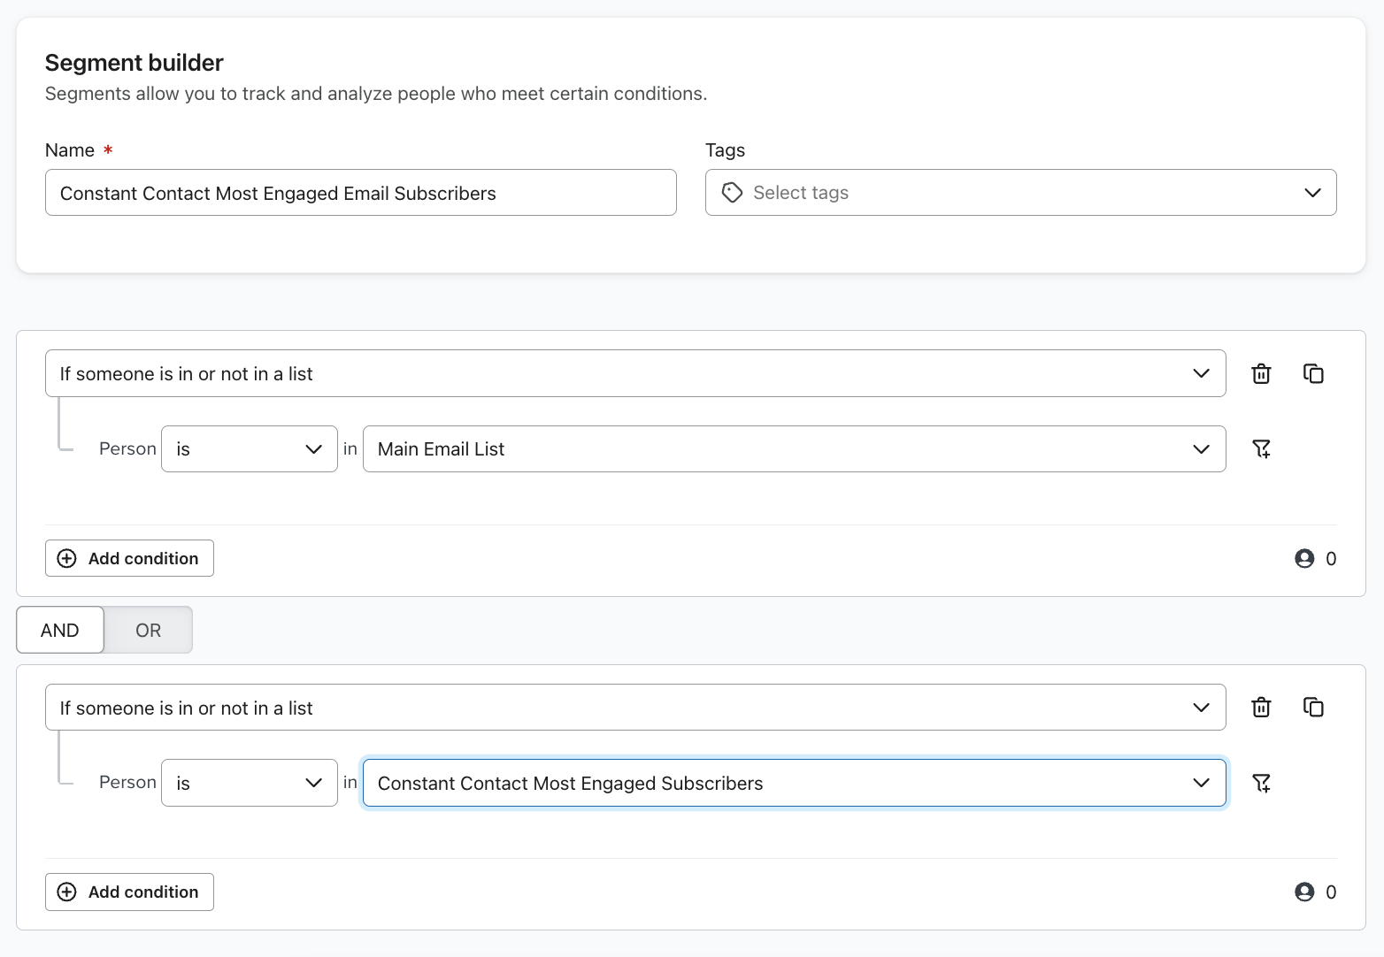This screenshot has height=957, width=1384.
Task: Open Constant Contact Most Engaged Subscribers list dropdown
Action: [794, 783]
